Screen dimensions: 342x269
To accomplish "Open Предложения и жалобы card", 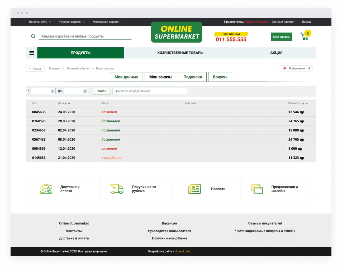I will (277, 189).
